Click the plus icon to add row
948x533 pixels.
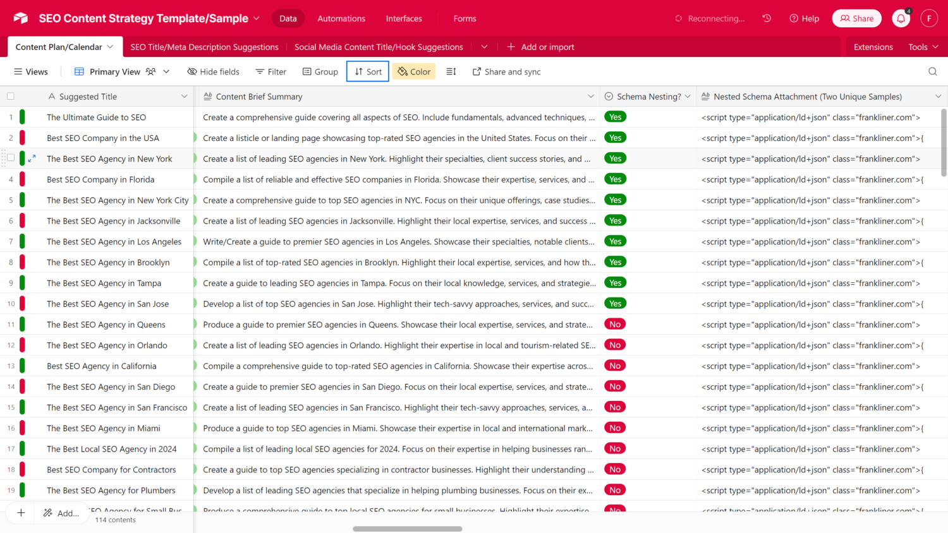click(x=21, y=513)
